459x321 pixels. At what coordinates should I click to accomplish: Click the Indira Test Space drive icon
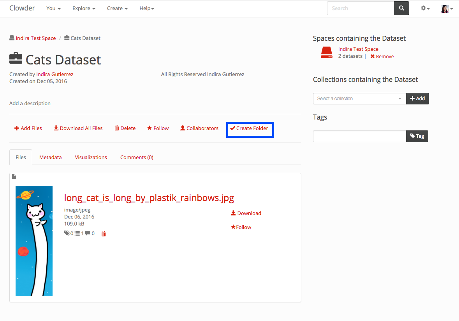click(x=326, y=52)
